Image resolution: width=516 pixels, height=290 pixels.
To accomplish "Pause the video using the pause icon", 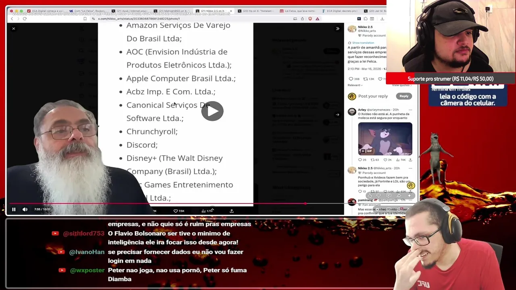I will (14, 209).
